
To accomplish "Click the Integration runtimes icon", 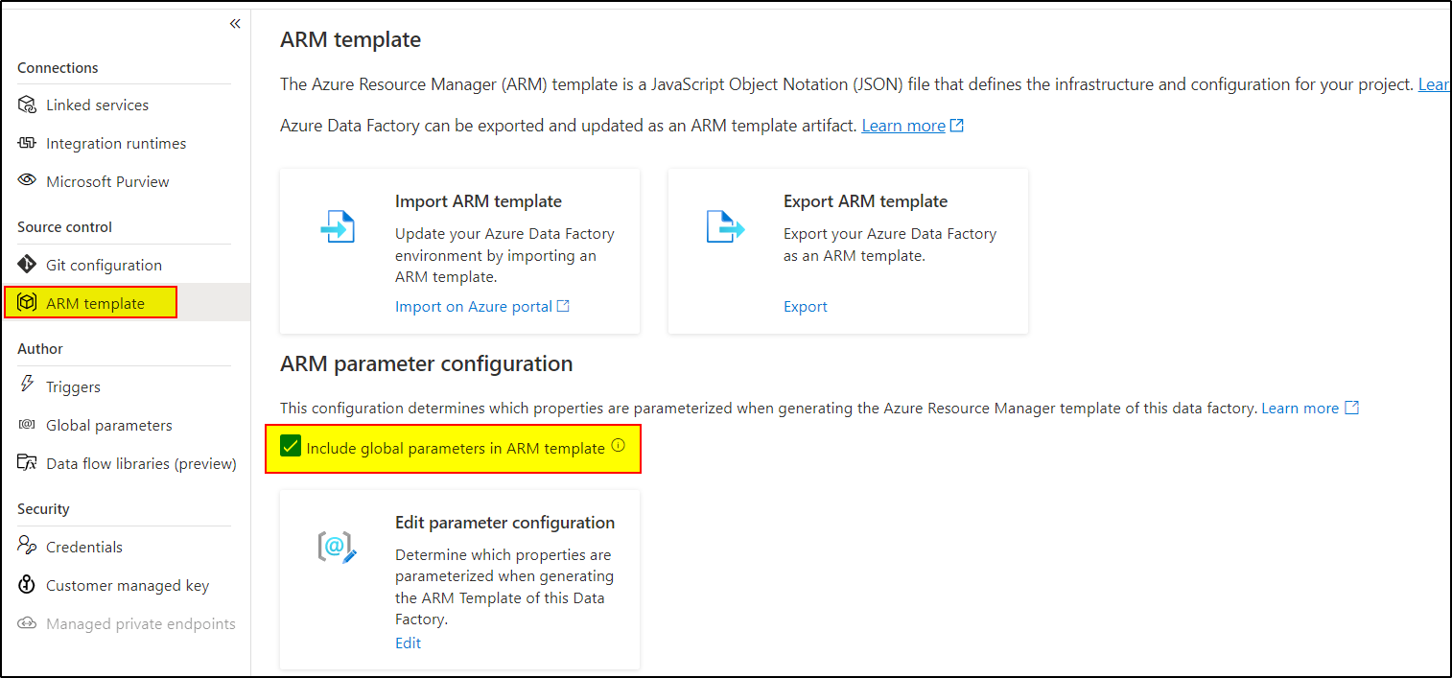I will (27, 143).
